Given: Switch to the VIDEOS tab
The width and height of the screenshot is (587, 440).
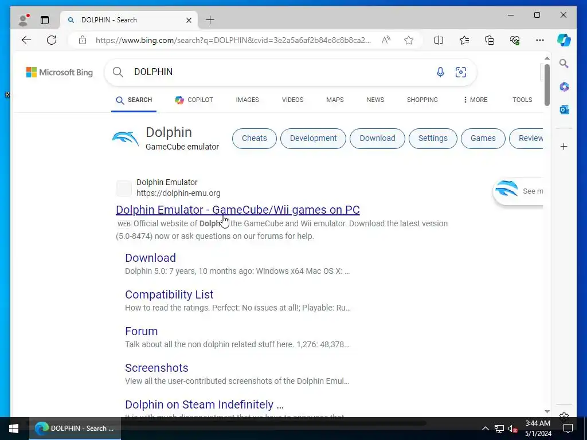Looking at the screenshot, I should click(292, 100).
